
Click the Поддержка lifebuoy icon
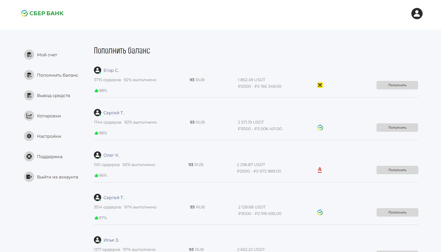click(29, 156)
